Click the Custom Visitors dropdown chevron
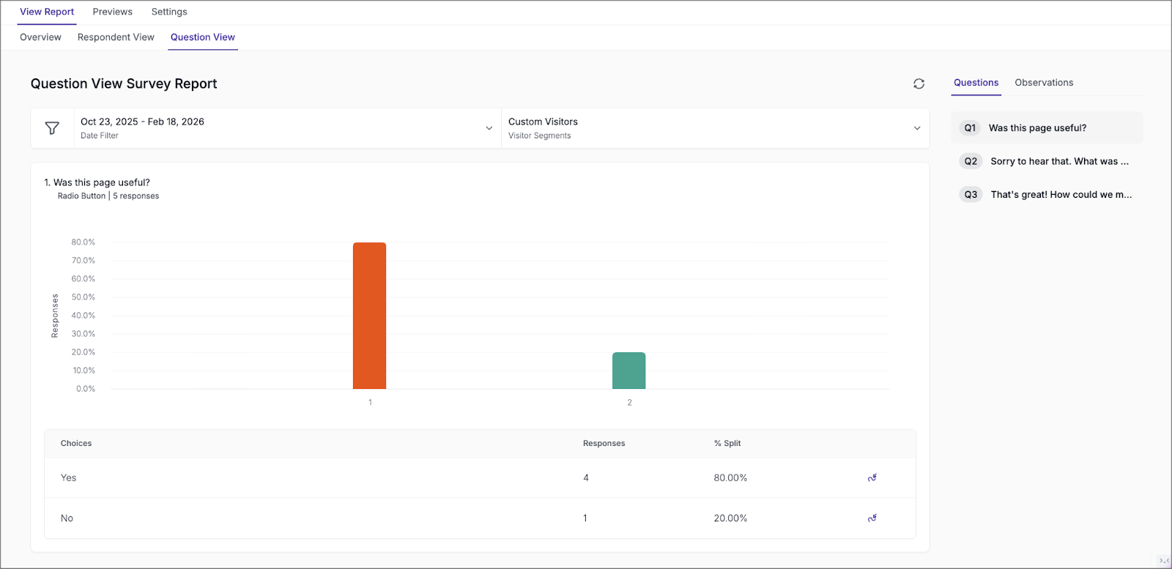Image resolution: width=1172 pixels, height=569 pixels. click(916, 128)
